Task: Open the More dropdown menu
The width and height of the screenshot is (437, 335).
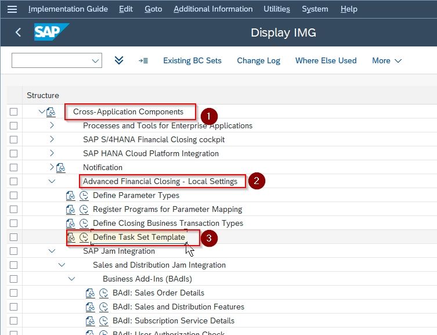Action: point(387,60)
